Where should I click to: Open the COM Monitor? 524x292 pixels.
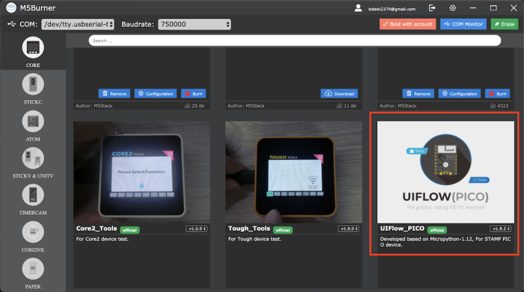click(463, 24)
